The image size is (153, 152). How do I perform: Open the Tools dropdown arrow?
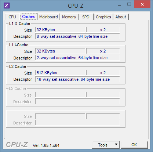click(116, 145)
